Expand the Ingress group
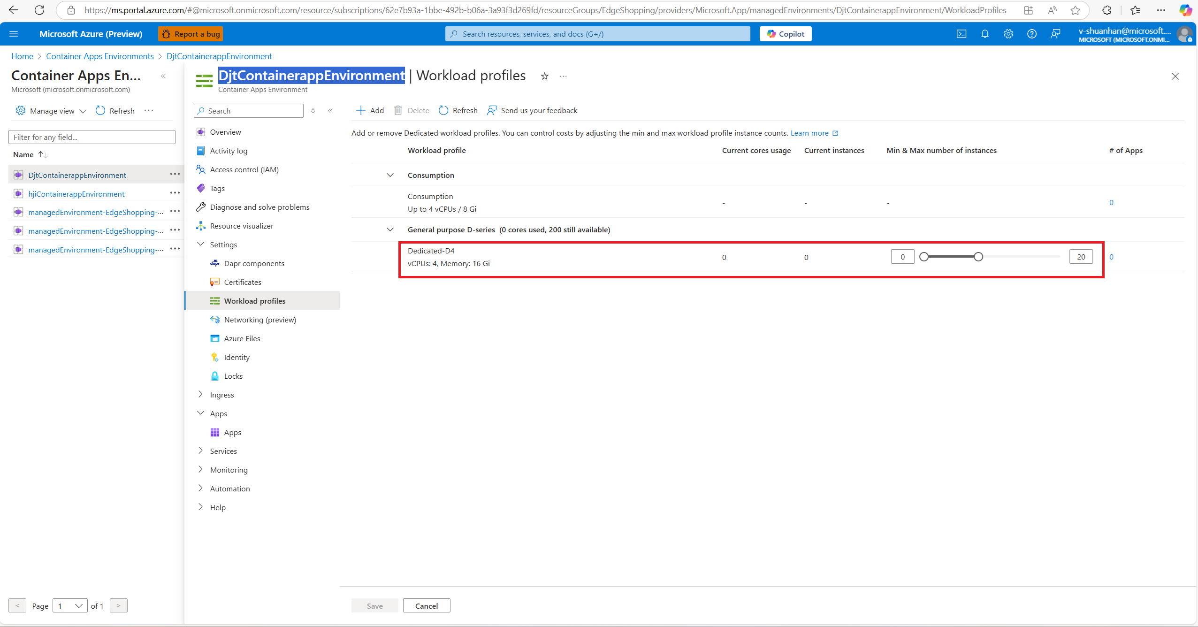Screen dimensions: 1198x627 pyautogui.click(x=201, y=394)
